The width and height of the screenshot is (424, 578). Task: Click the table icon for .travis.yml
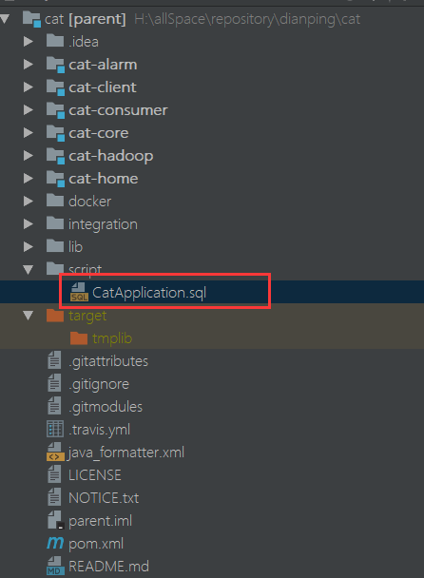click(55, 429)
